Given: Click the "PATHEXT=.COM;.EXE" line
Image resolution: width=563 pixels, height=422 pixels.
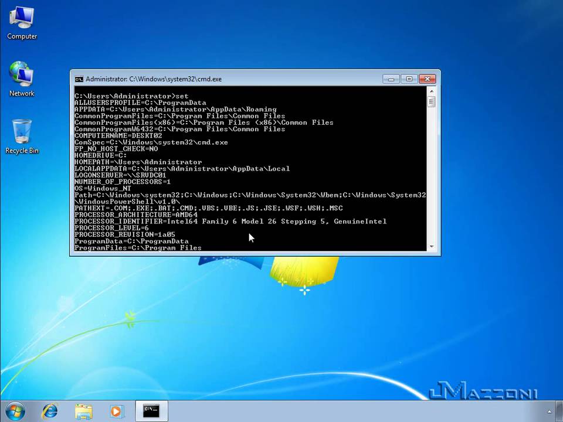Looking at the screenshot, I should [x=209, y=208].
